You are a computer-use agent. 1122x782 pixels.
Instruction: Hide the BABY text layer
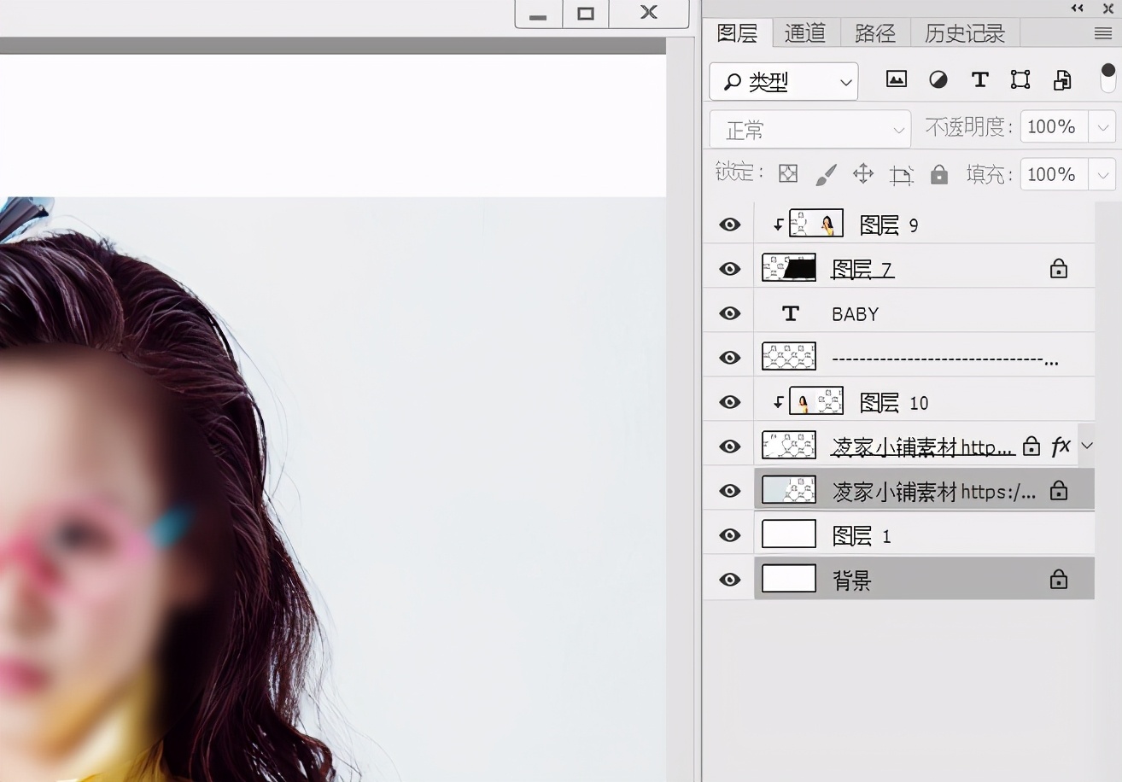pos(729,313)
